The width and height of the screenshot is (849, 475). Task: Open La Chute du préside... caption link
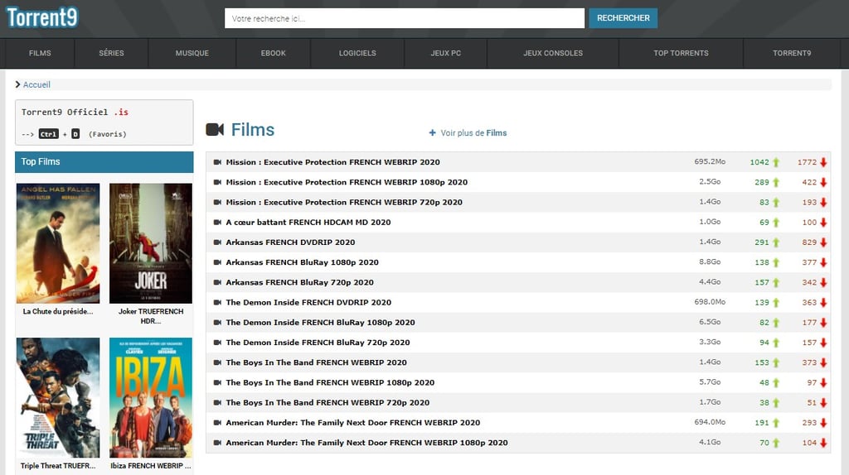coord(58,312)
